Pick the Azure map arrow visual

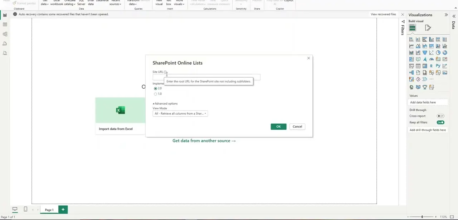click(x=425, y=59)
